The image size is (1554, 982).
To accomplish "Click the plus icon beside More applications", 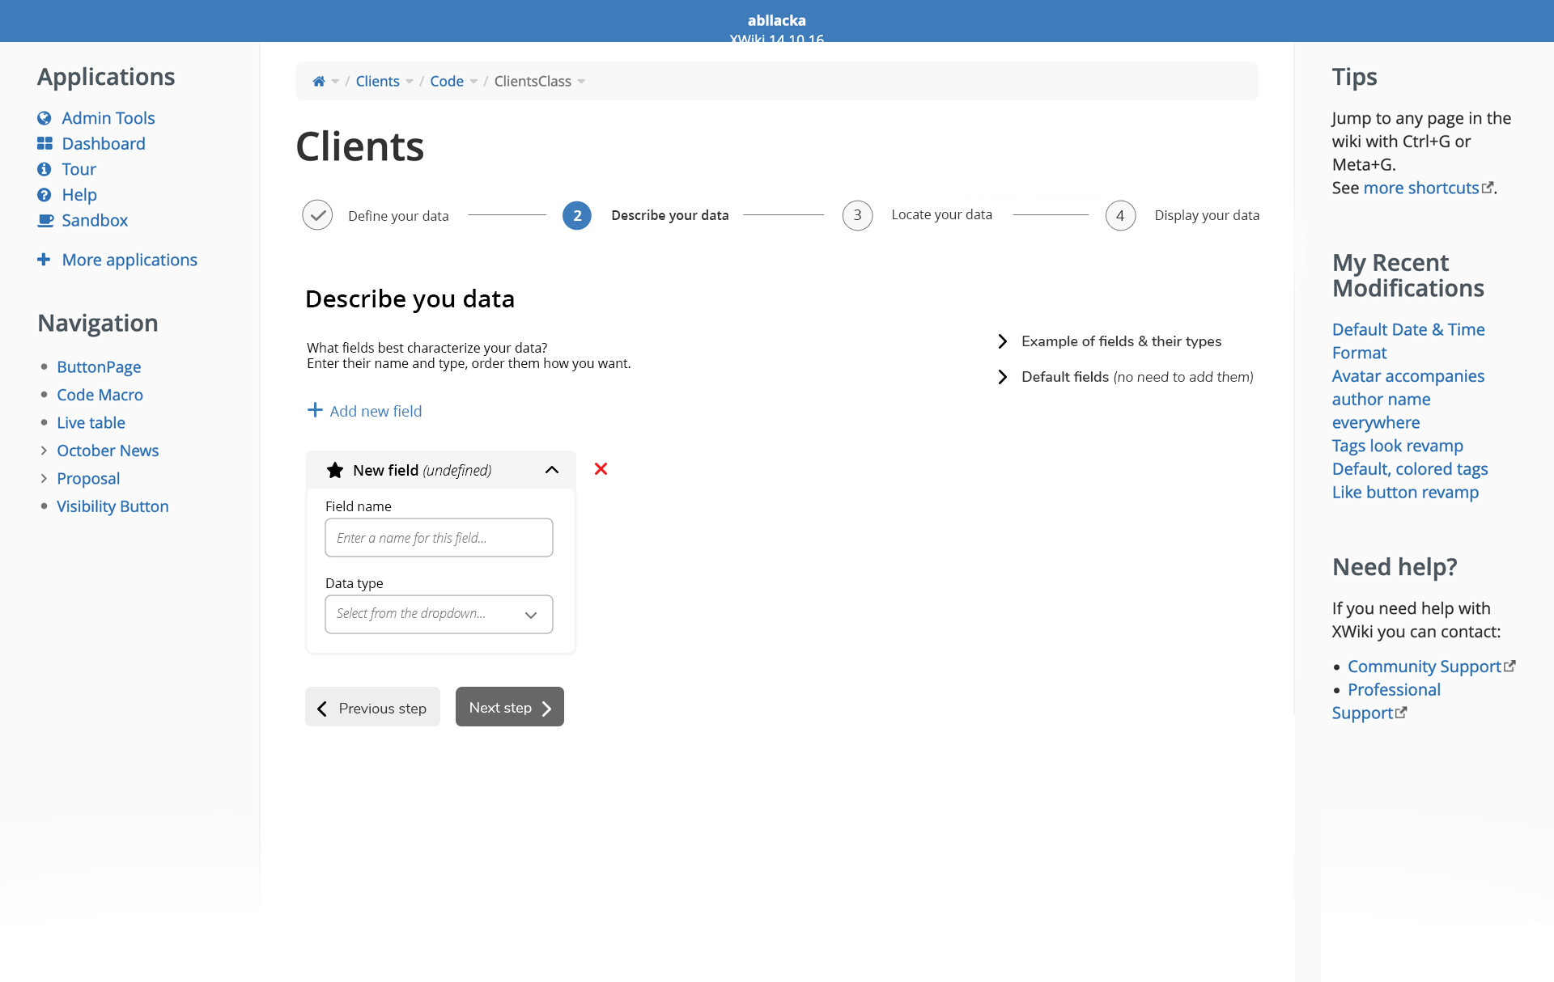I will (x=44, y=260).
